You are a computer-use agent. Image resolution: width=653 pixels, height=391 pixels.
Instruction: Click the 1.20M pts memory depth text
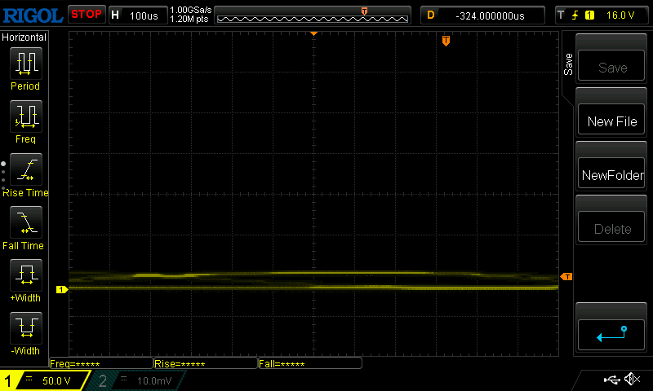(189, 19)
